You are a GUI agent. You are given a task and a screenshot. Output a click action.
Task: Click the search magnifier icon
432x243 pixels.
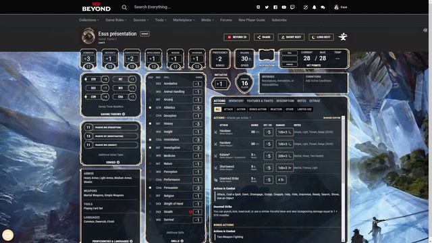[x=124, y=7]
